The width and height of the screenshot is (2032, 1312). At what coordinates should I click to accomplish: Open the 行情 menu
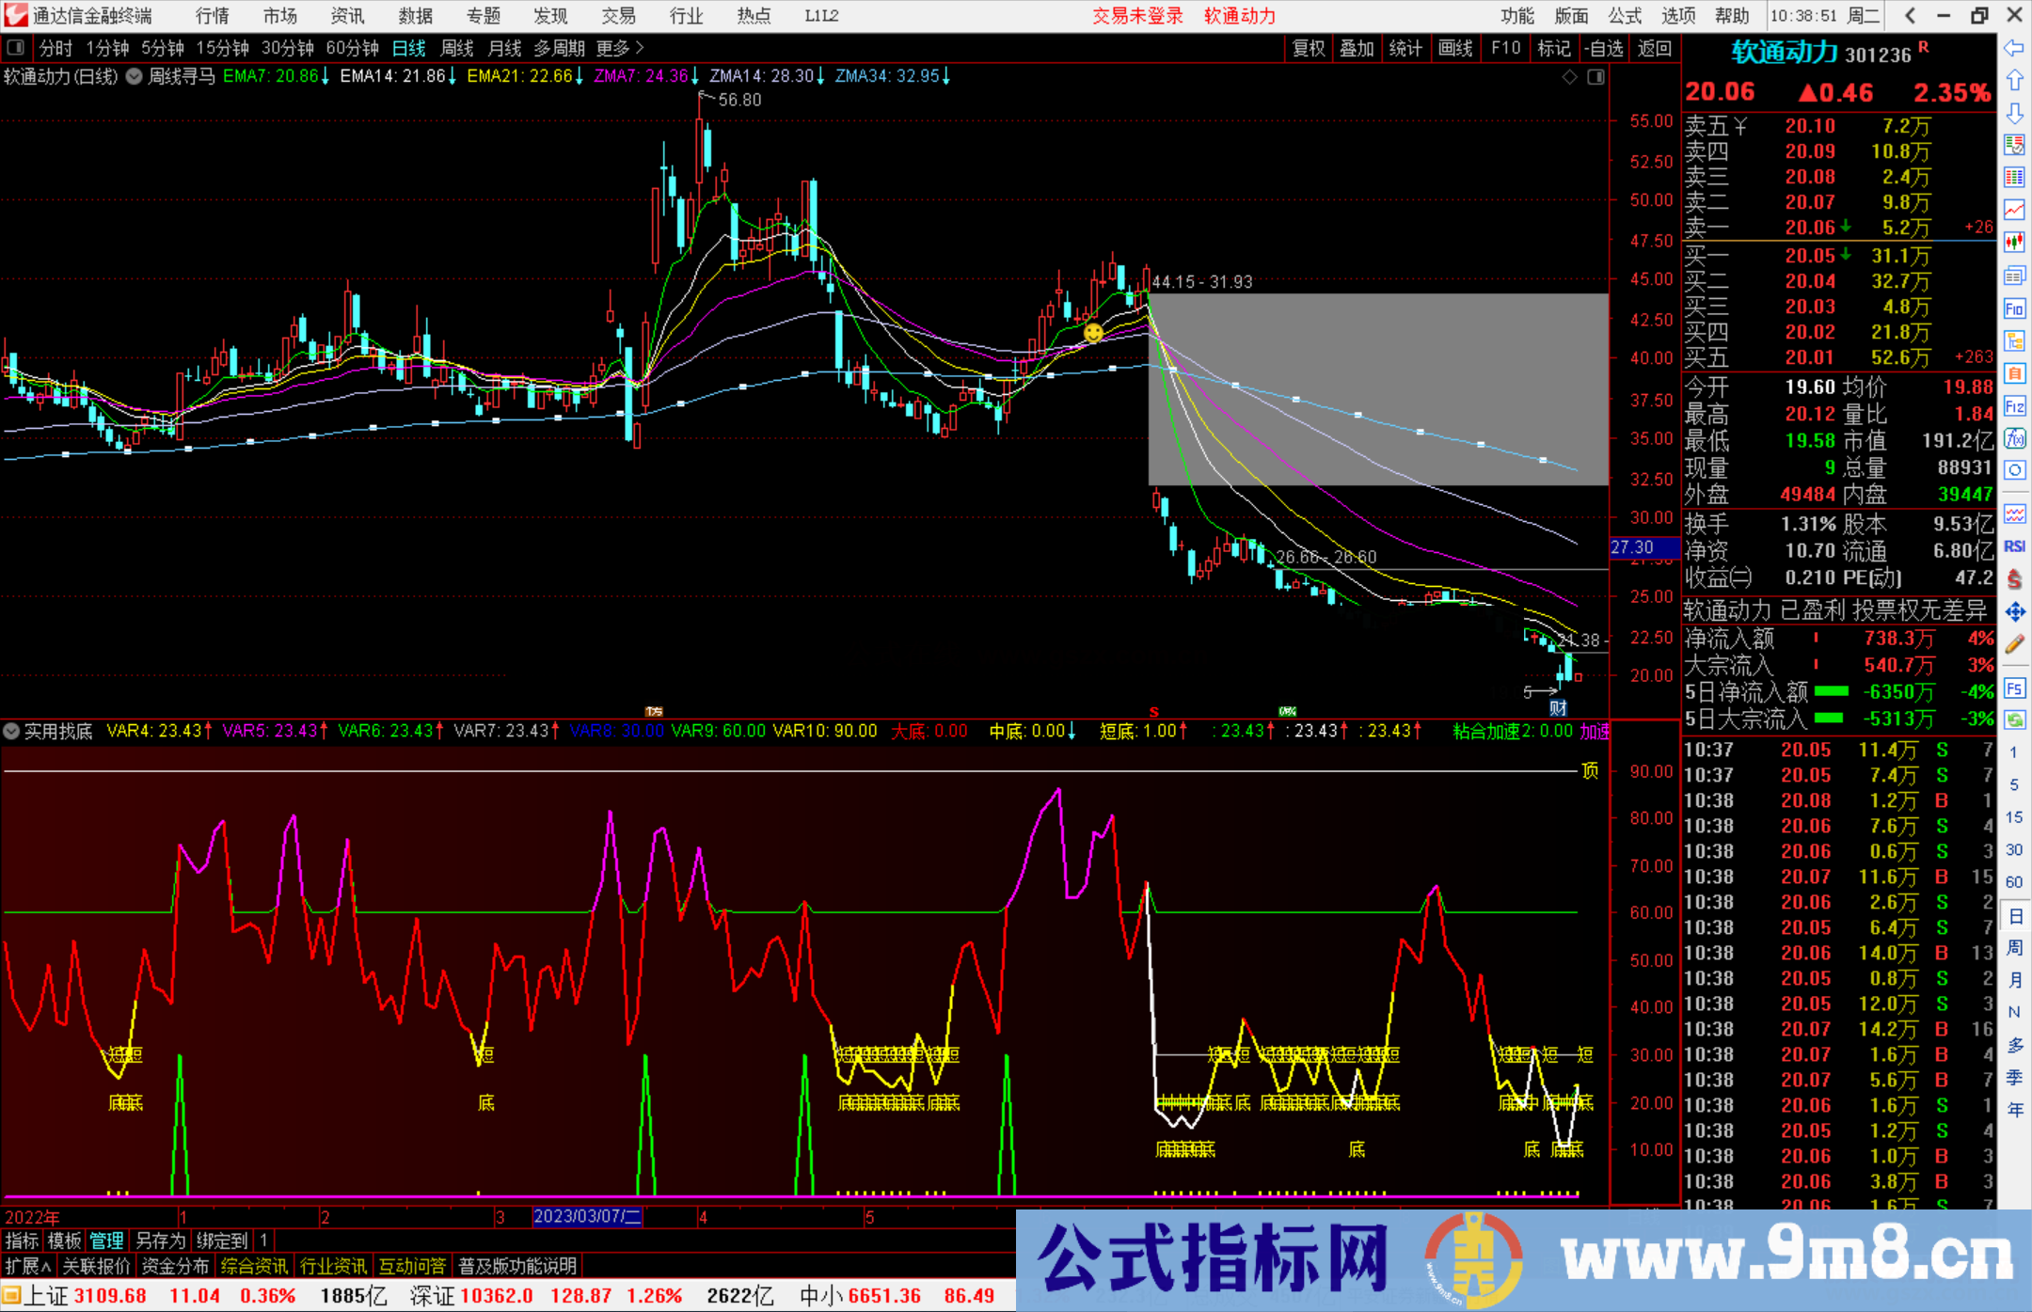tap(213, 16)
